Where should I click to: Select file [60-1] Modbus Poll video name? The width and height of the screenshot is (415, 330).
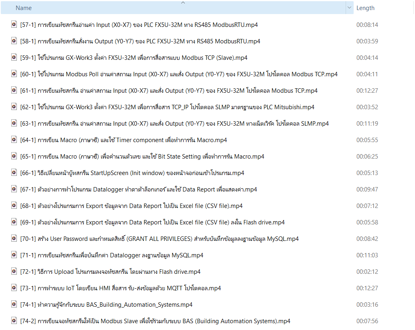pyautogui.click(x=178, y=74)
